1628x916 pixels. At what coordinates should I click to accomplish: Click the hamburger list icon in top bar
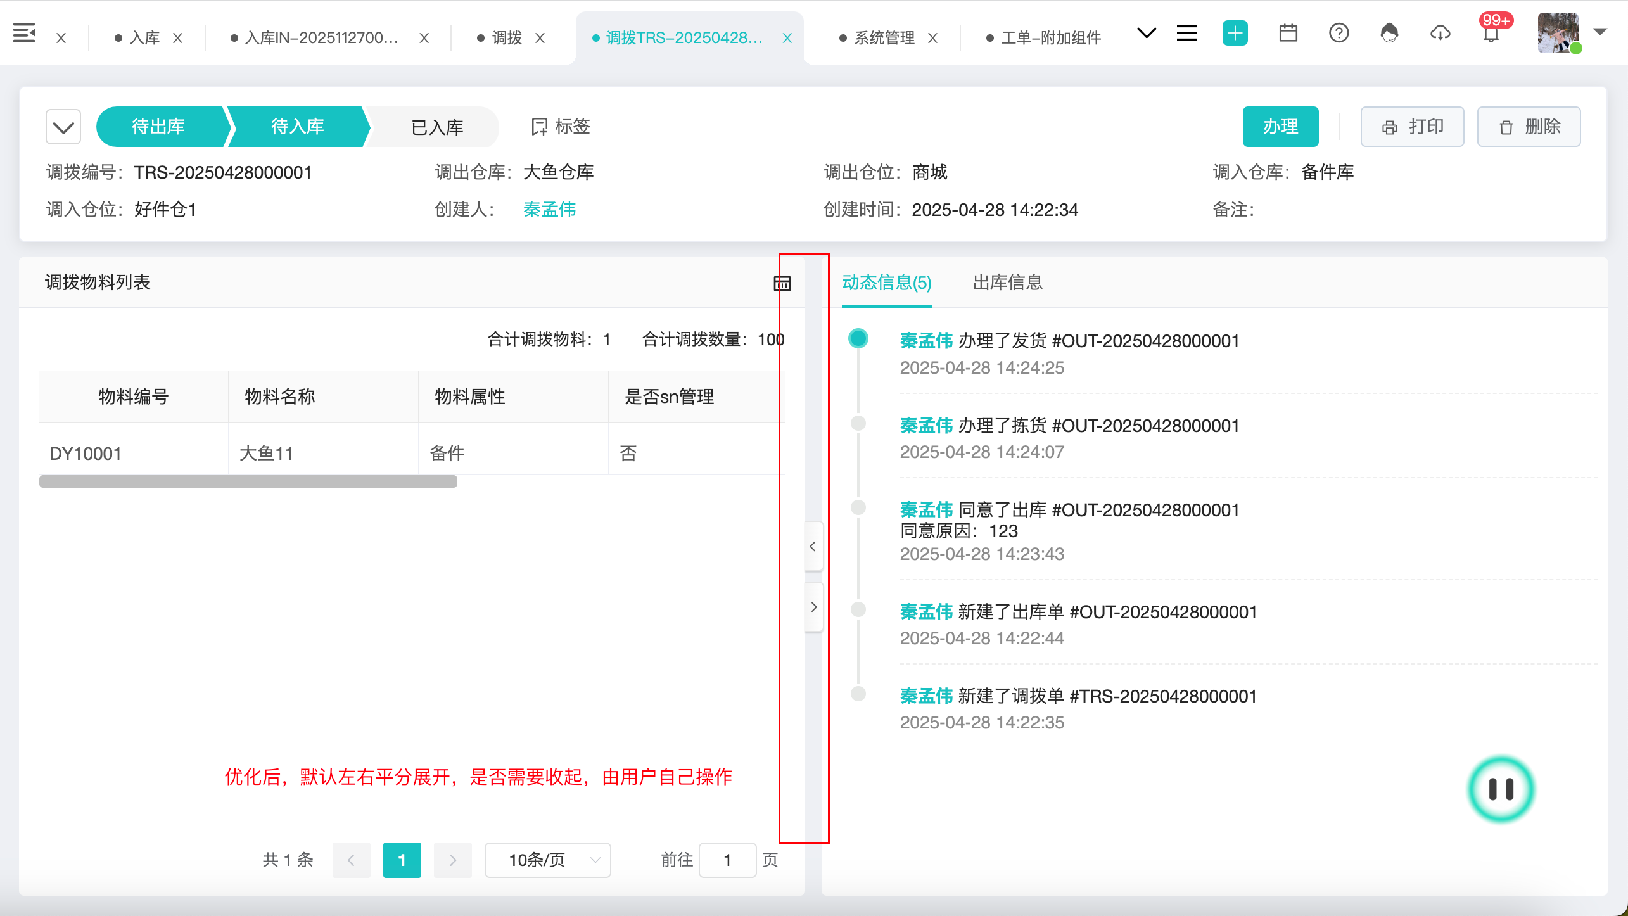pyautogui.click(x=1186, y=33)
